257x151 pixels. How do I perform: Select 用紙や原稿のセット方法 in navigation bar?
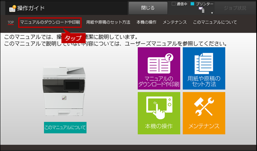(x=108, y=22)
